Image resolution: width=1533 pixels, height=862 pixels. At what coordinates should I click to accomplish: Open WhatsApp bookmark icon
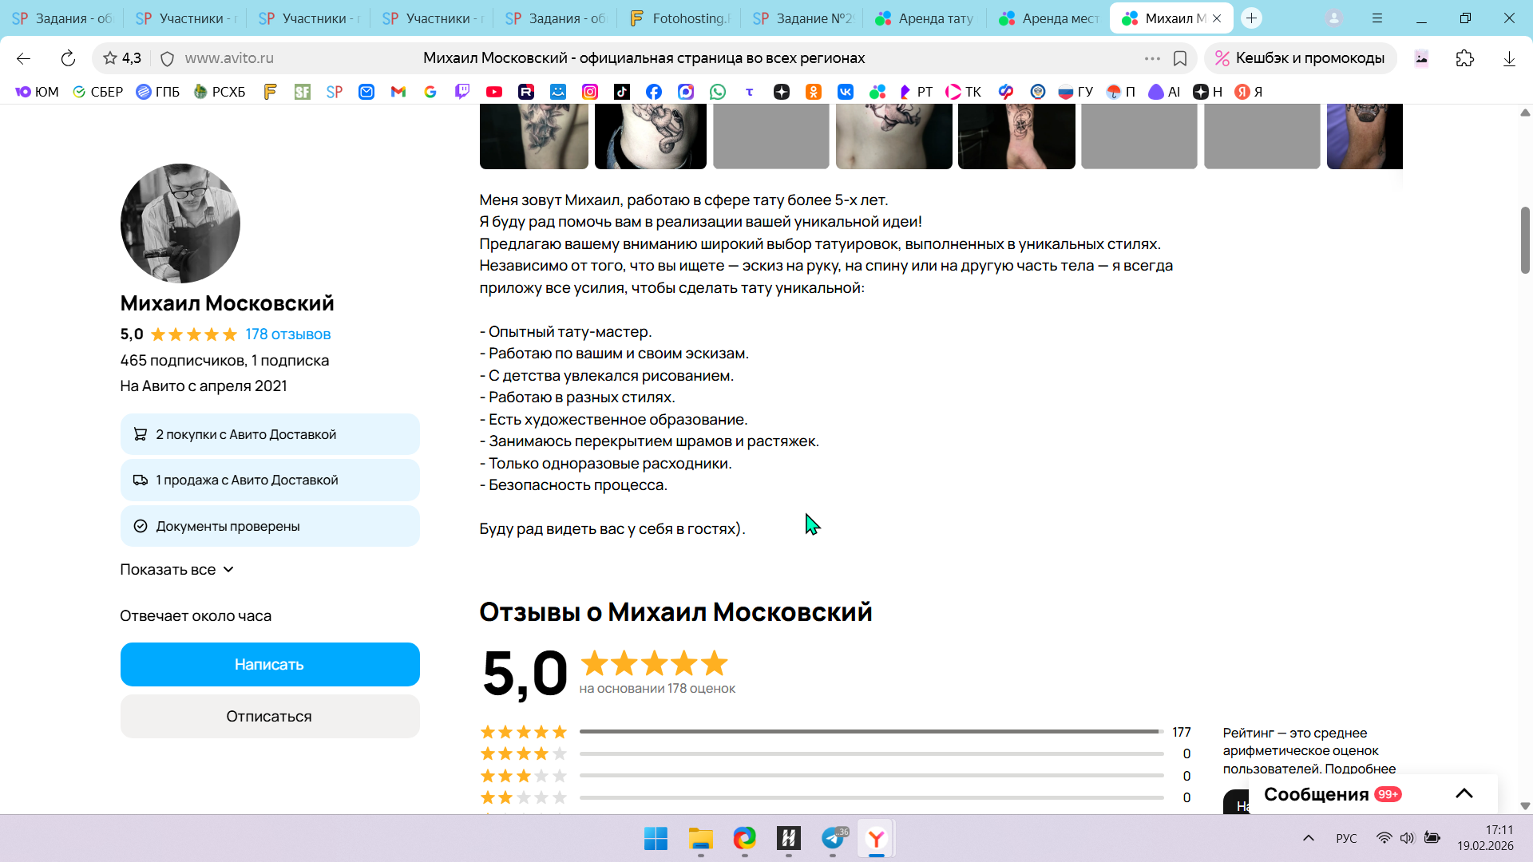click(x=718, y=92)
